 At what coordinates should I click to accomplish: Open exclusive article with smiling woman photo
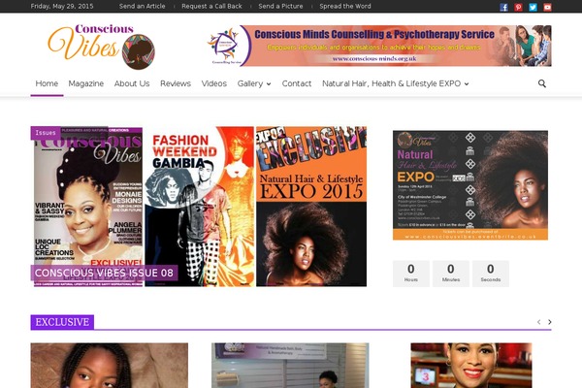pos(471,366)
